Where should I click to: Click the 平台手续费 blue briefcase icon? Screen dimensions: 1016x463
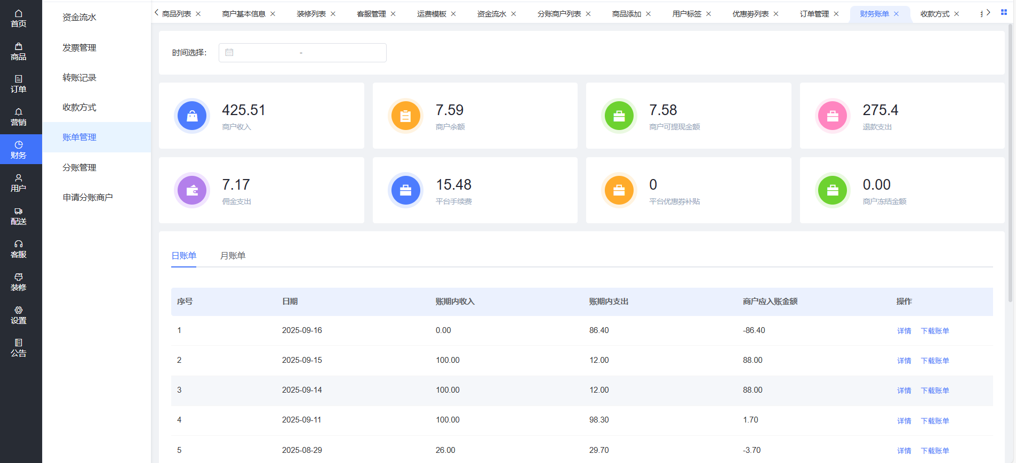point(405,190)
